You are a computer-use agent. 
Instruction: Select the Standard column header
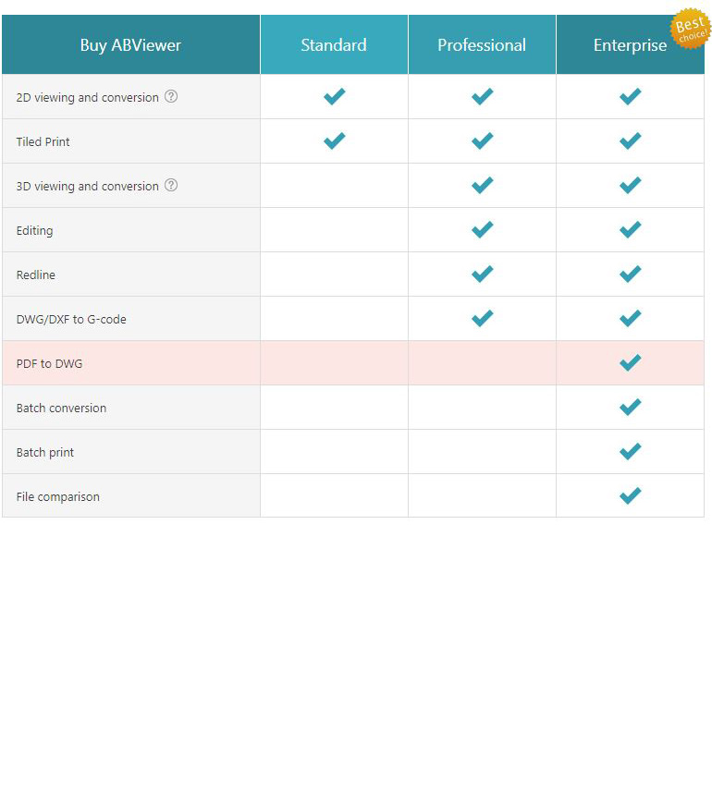[x=334, y=44]
